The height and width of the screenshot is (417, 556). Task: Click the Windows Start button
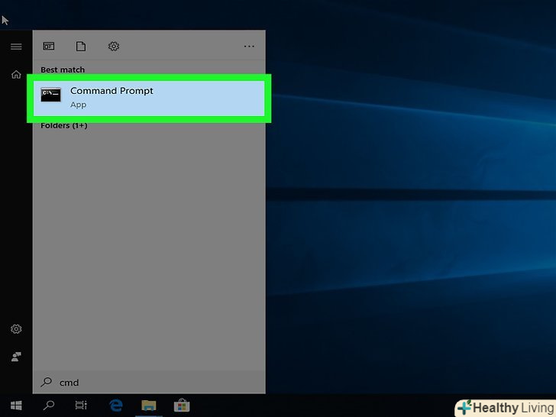(15, 406)
